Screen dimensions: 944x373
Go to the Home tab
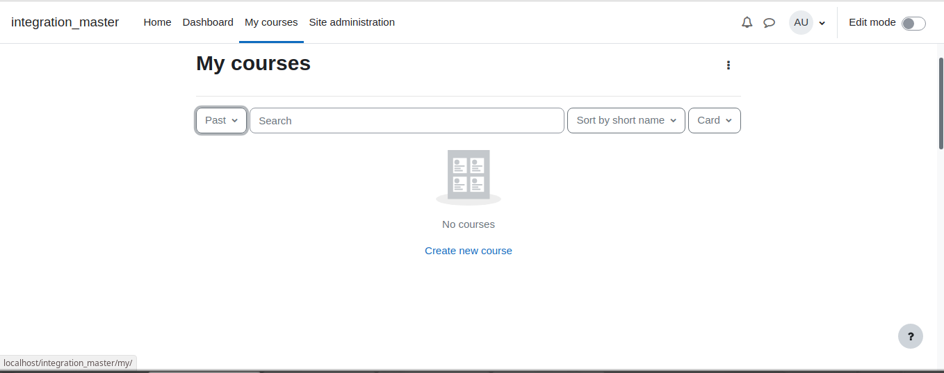click(157, 22)
